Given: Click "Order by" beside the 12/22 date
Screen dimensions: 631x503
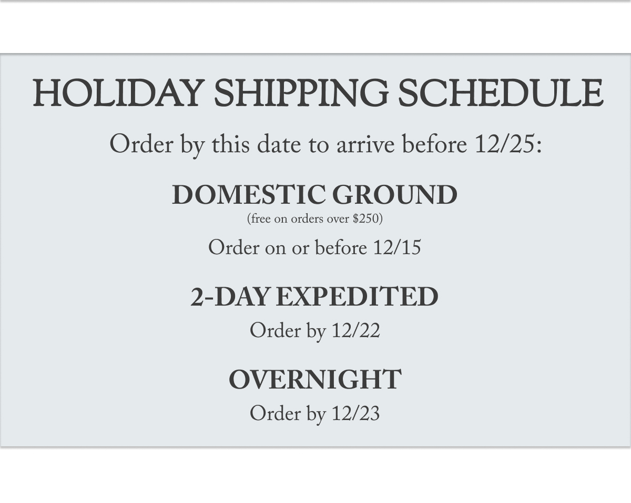Looking at the screenshot, I should 287,331.
